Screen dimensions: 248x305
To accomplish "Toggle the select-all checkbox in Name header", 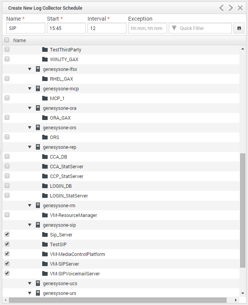I will [7, 40].
